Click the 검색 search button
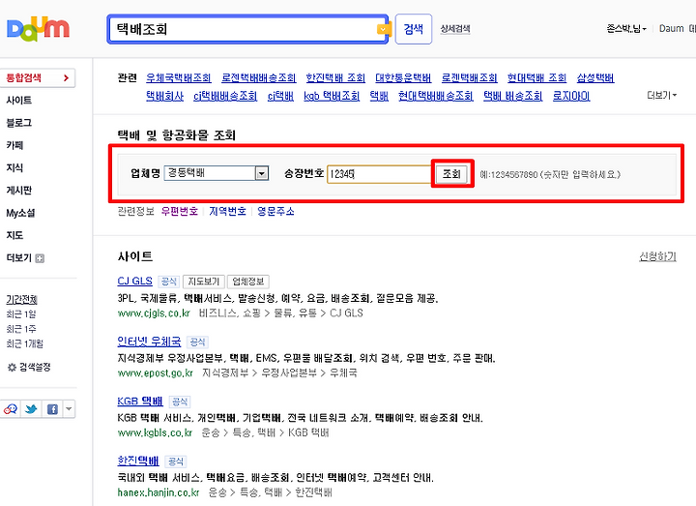The width and height of the screenshot is (696, 506). click(x=414, y=29)
